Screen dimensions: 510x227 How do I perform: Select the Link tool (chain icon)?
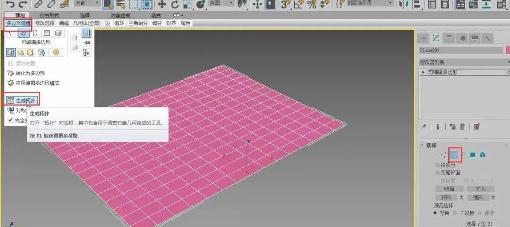click(x=38, y=4)
